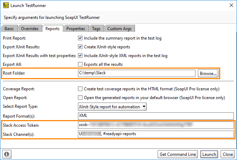The image size is (237, 160).
Task: Toggle Include JUnit-style XML reports checkbox
Action: [80, 56]
